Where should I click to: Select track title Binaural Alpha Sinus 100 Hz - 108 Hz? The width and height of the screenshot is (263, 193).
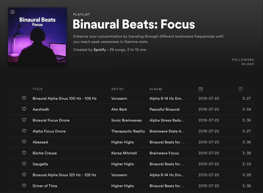pyautogui.click(x=64, y=98)
